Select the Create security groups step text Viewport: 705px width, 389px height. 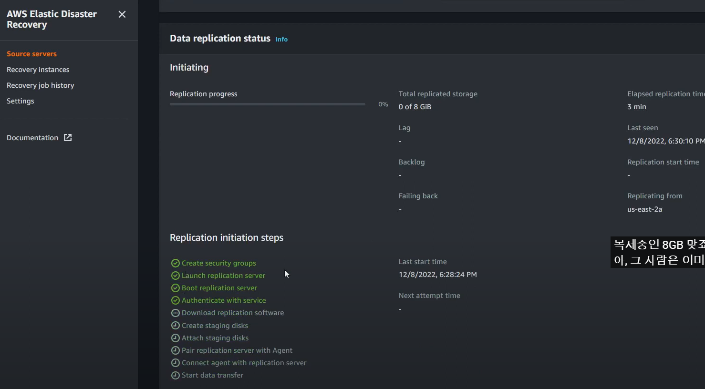[219, 263]
